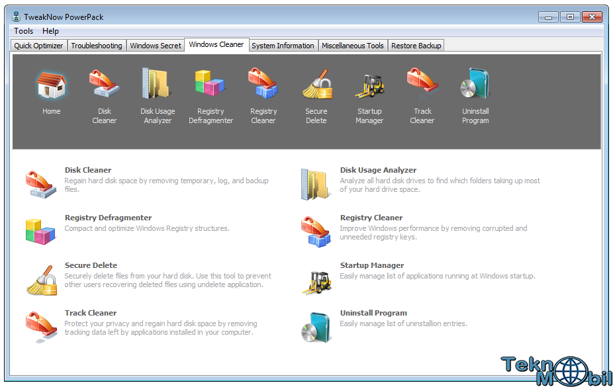Select Track Cleaner icon in gray toolbar
This screenshot has height=387, width=613.
pos(422,83)
